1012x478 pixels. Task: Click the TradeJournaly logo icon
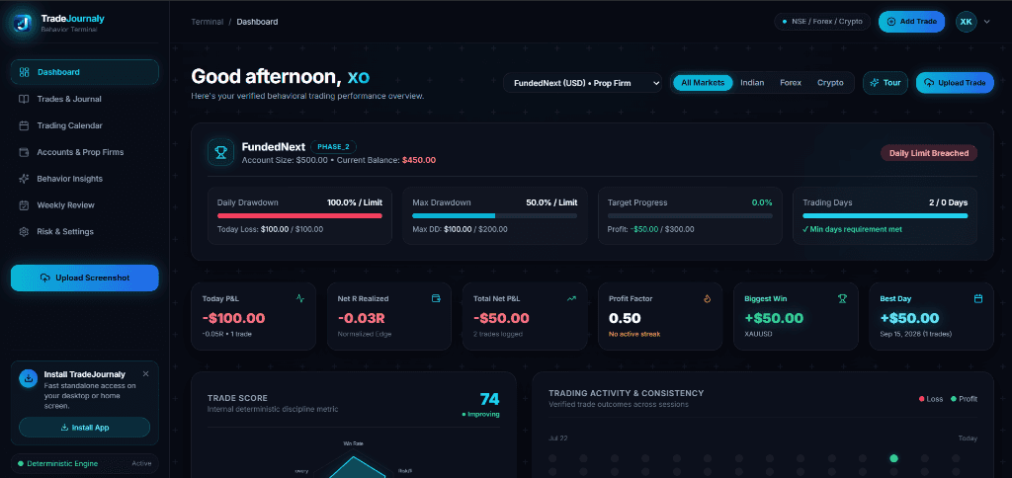[x=24, y=24]
